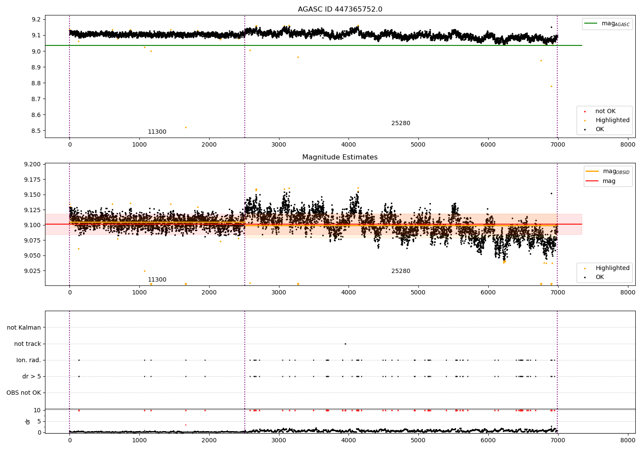Screen dimensions: 643x450
Task: Click the Magnitude Estimates title
Action: coord(340,157)
